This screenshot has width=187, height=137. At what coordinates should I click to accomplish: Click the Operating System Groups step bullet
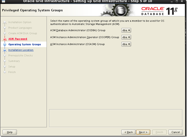pos(5,44)
